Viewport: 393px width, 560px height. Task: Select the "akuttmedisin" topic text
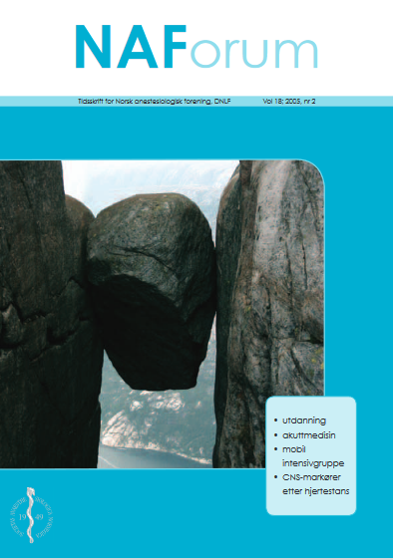pos(308,435)
